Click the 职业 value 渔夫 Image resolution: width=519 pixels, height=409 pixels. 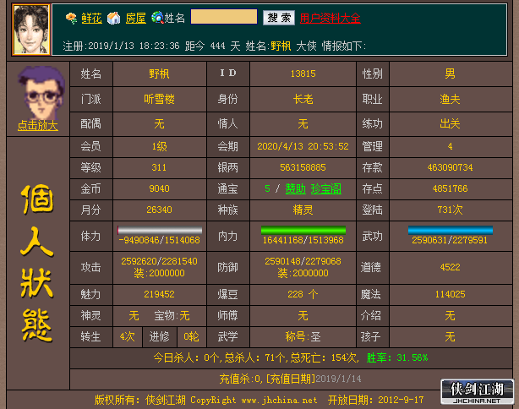(451, 99)
